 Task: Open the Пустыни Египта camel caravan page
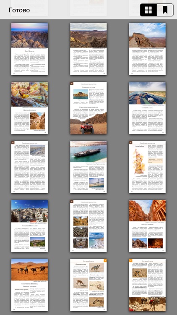click(29, 285)
